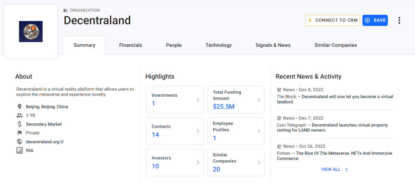Click the Decentraland logo thumbnail
415x184 pixels.
tap(31, 31)
